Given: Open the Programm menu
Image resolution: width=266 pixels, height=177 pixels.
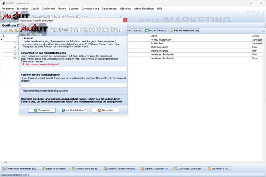Looking at the screenshot, I should coord(8,9).
